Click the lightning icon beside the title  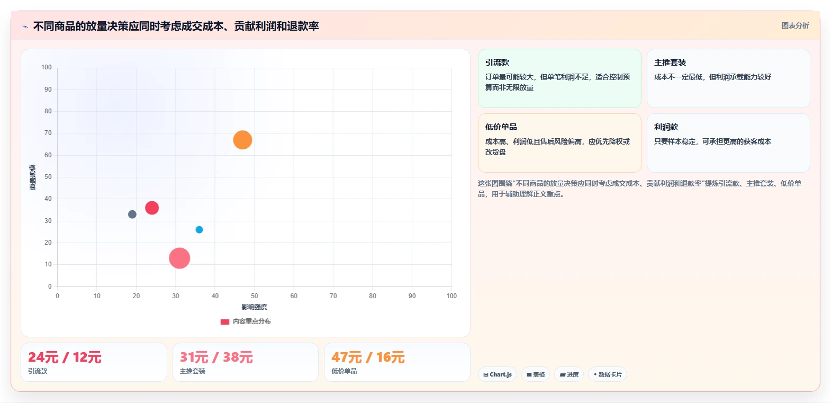25,26
